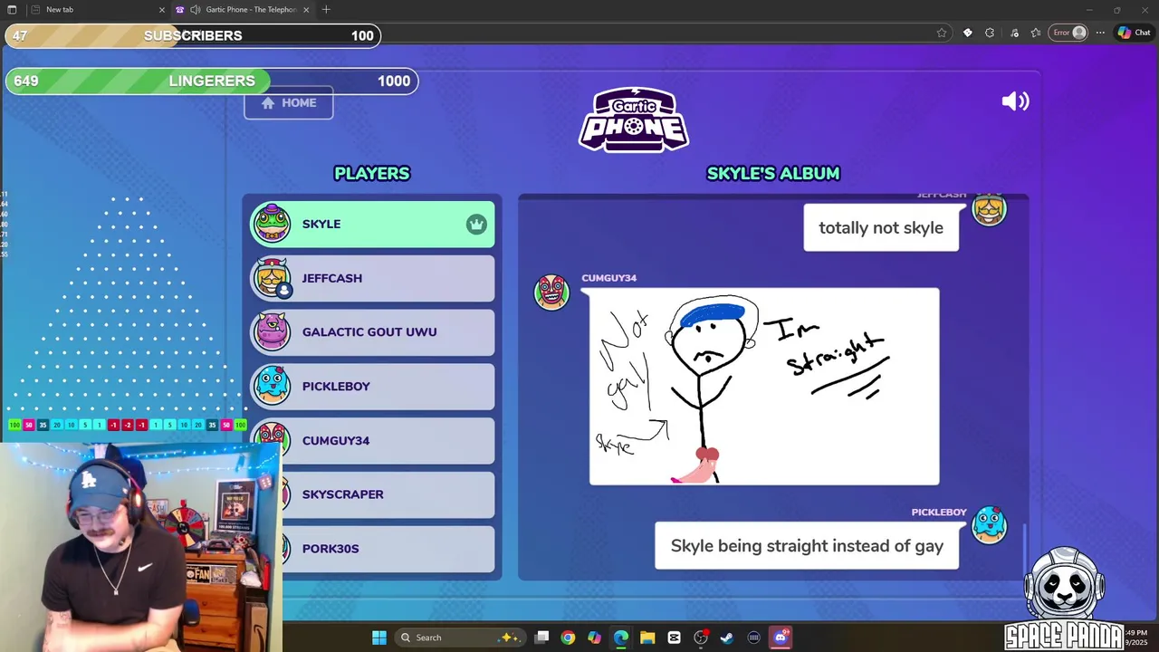
Task: Select GALACTIC GOUT UWU player row
Action: 373,332
